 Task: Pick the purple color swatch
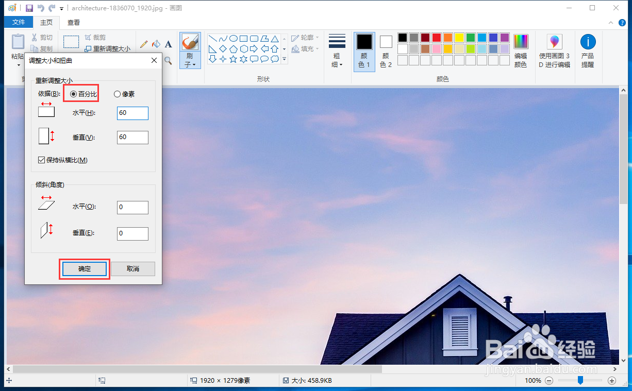[505, 38]
